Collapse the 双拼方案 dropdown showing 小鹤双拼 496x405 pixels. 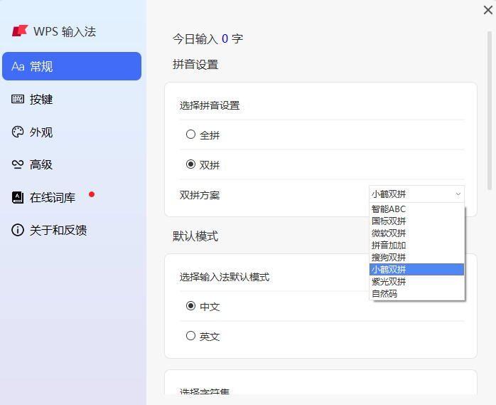tap(416, 194)
